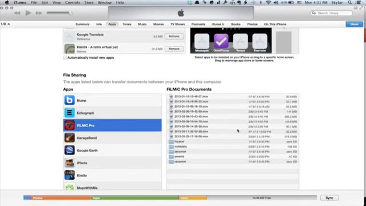
Task: Select the 141 MB movie file row
Action: click(x=233, y=112)
